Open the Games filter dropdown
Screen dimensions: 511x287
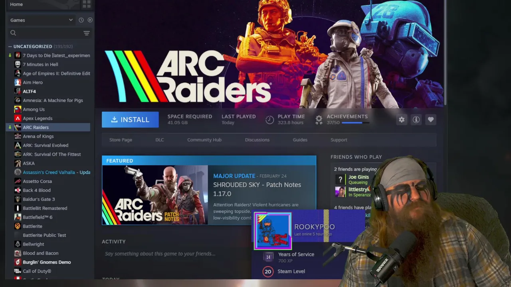[x=42, y=20]
